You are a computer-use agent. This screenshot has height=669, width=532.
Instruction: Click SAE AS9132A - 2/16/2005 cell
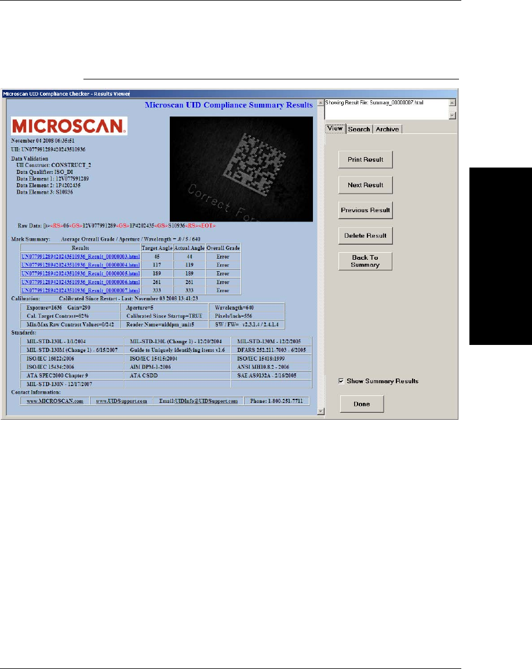[x=271, y=376]
